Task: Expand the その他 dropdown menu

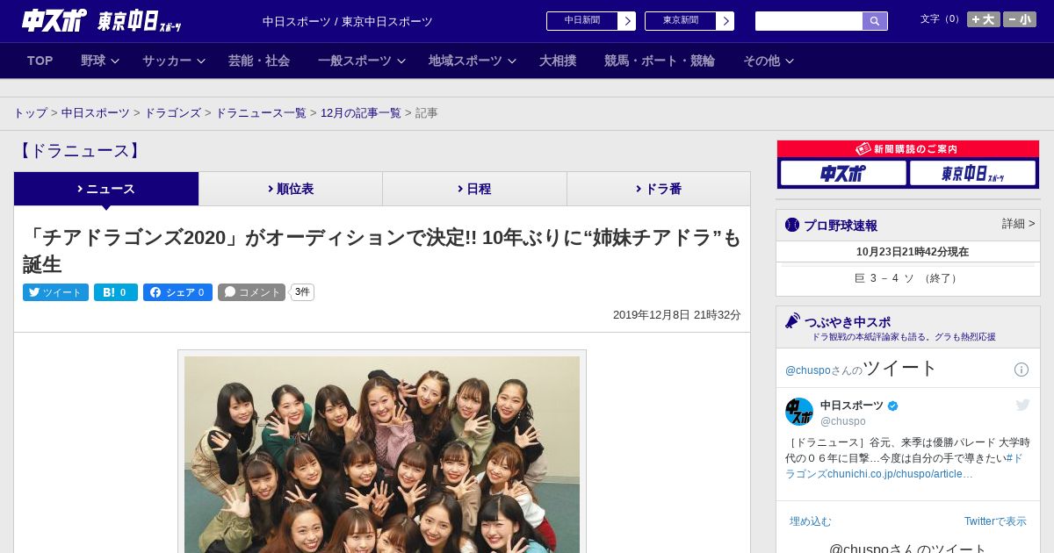Action: point(769,61)
